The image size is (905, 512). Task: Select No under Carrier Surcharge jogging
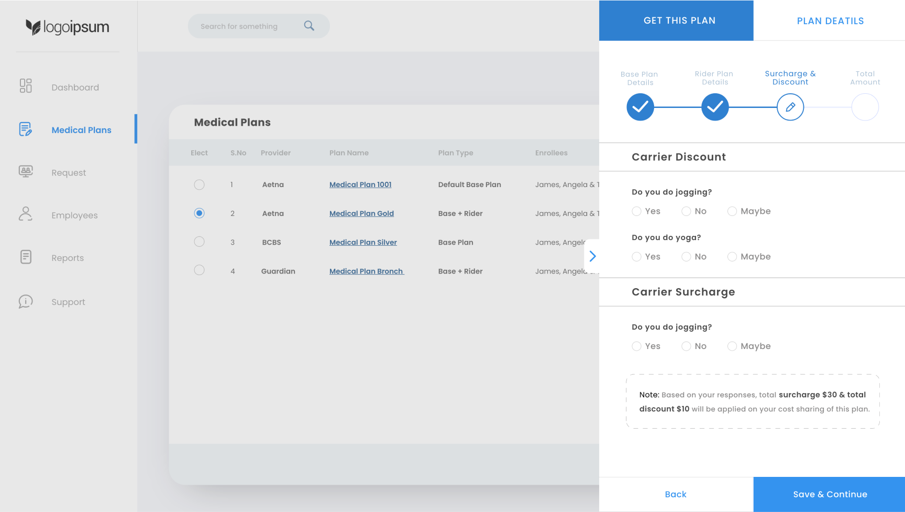686,346
